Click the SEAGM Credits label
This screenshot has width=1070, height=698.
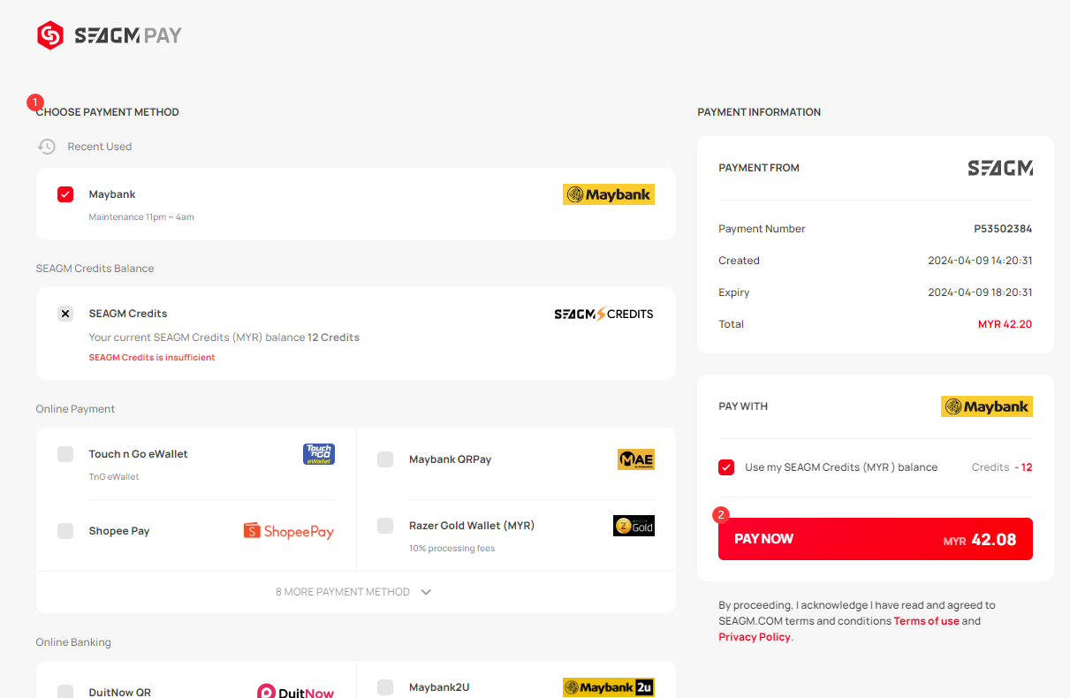128,314
